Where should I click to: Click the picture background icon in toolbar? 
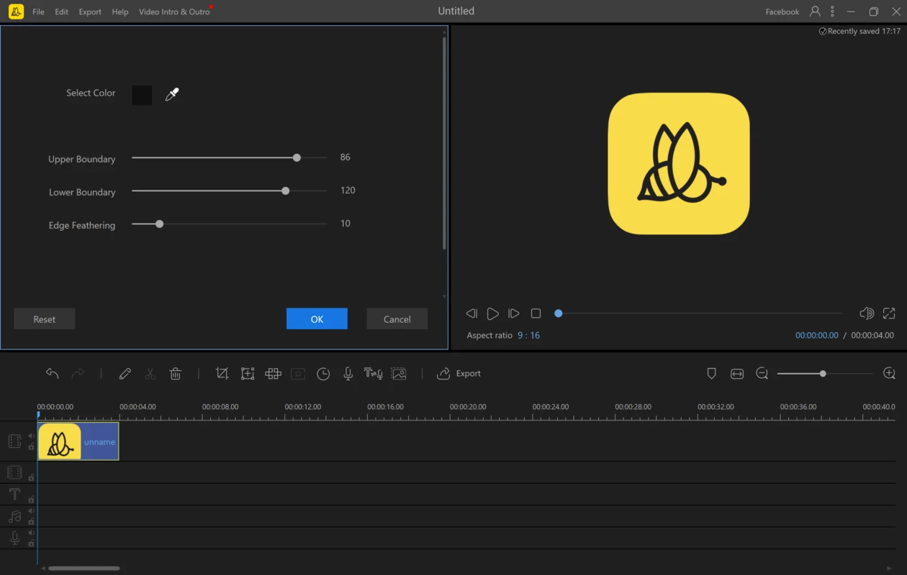click(x=399, y=374)
